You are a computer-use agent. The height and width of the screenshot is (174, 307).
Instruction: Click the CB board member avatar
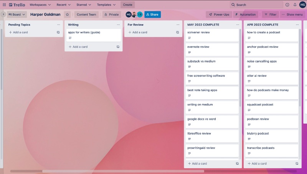coord(140,15)
